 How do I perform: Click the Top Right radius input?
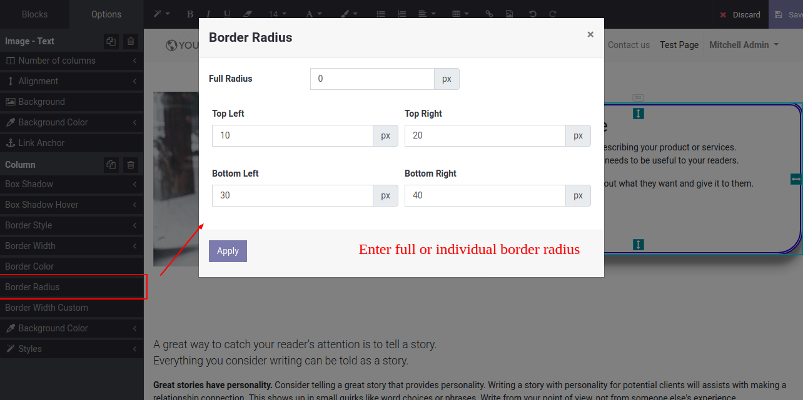tap(485, 135)
